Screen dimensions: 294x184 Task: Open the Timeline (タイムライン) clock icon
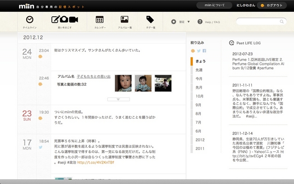point(29,19)
